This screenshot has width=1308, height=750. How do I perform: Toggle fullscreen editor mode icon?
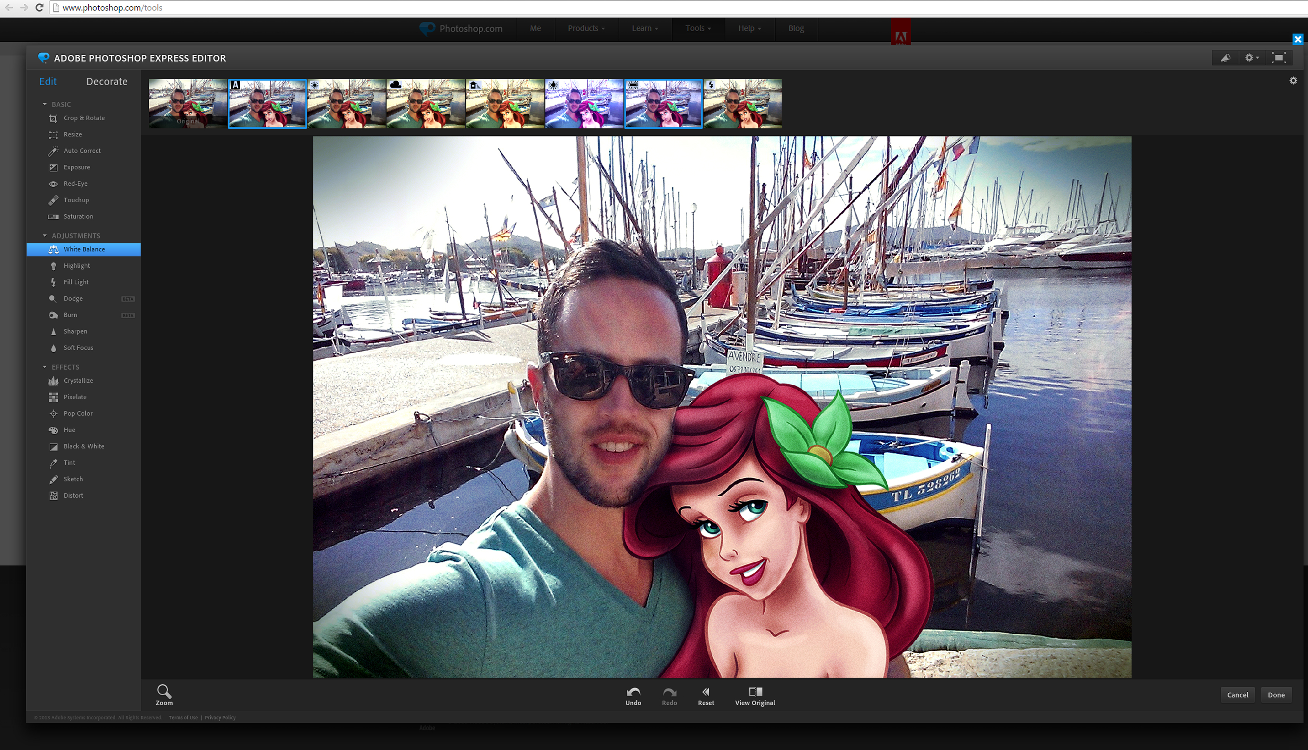1279,58
